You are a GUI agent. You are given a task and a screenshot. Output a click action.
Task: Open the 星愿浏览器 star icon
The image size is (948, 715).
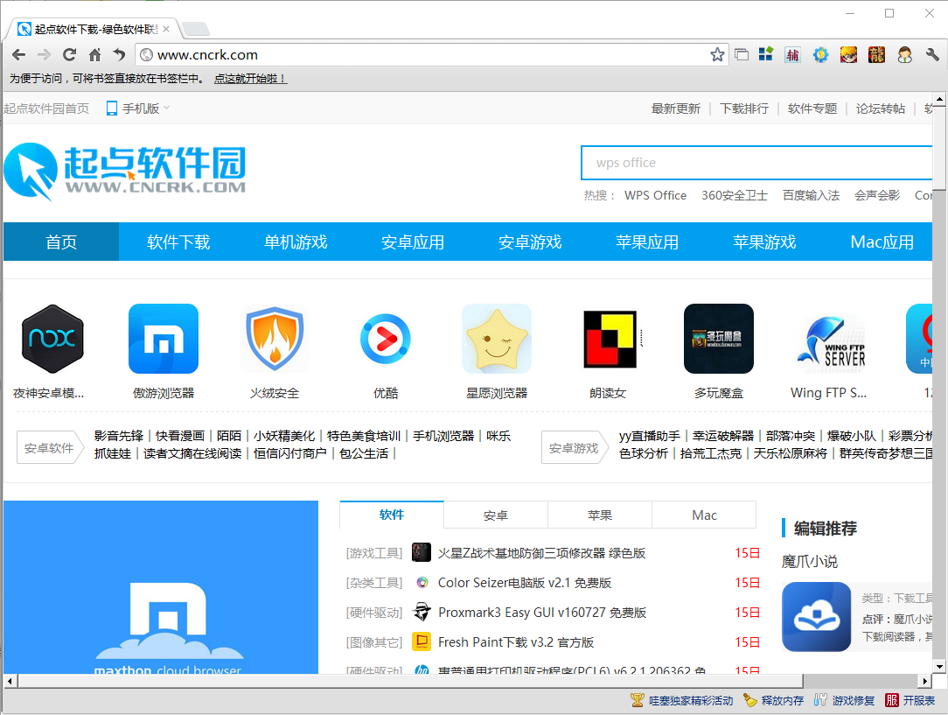point(497,339)
